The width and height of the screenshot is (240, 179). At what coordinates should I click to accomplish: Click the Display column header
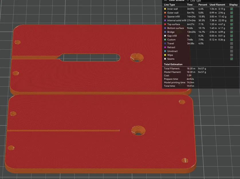click(x=233, y=5)
